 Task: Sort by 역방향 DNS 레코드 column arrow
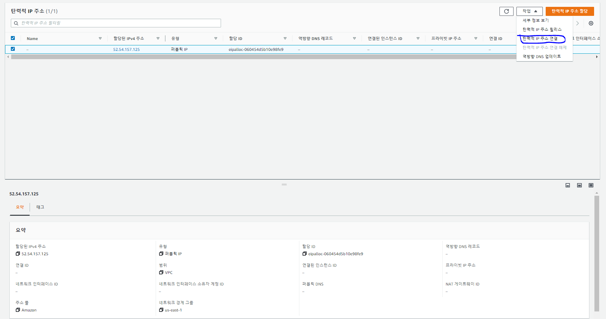pyautogui.click(x=354, y=39)
